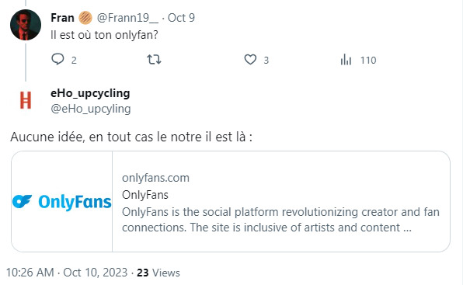
Task: Click the striped badge next to Fran
Action: pos(85,18)
